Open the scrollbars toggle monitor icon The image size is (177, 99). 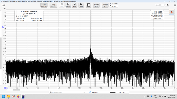point(158,5)
